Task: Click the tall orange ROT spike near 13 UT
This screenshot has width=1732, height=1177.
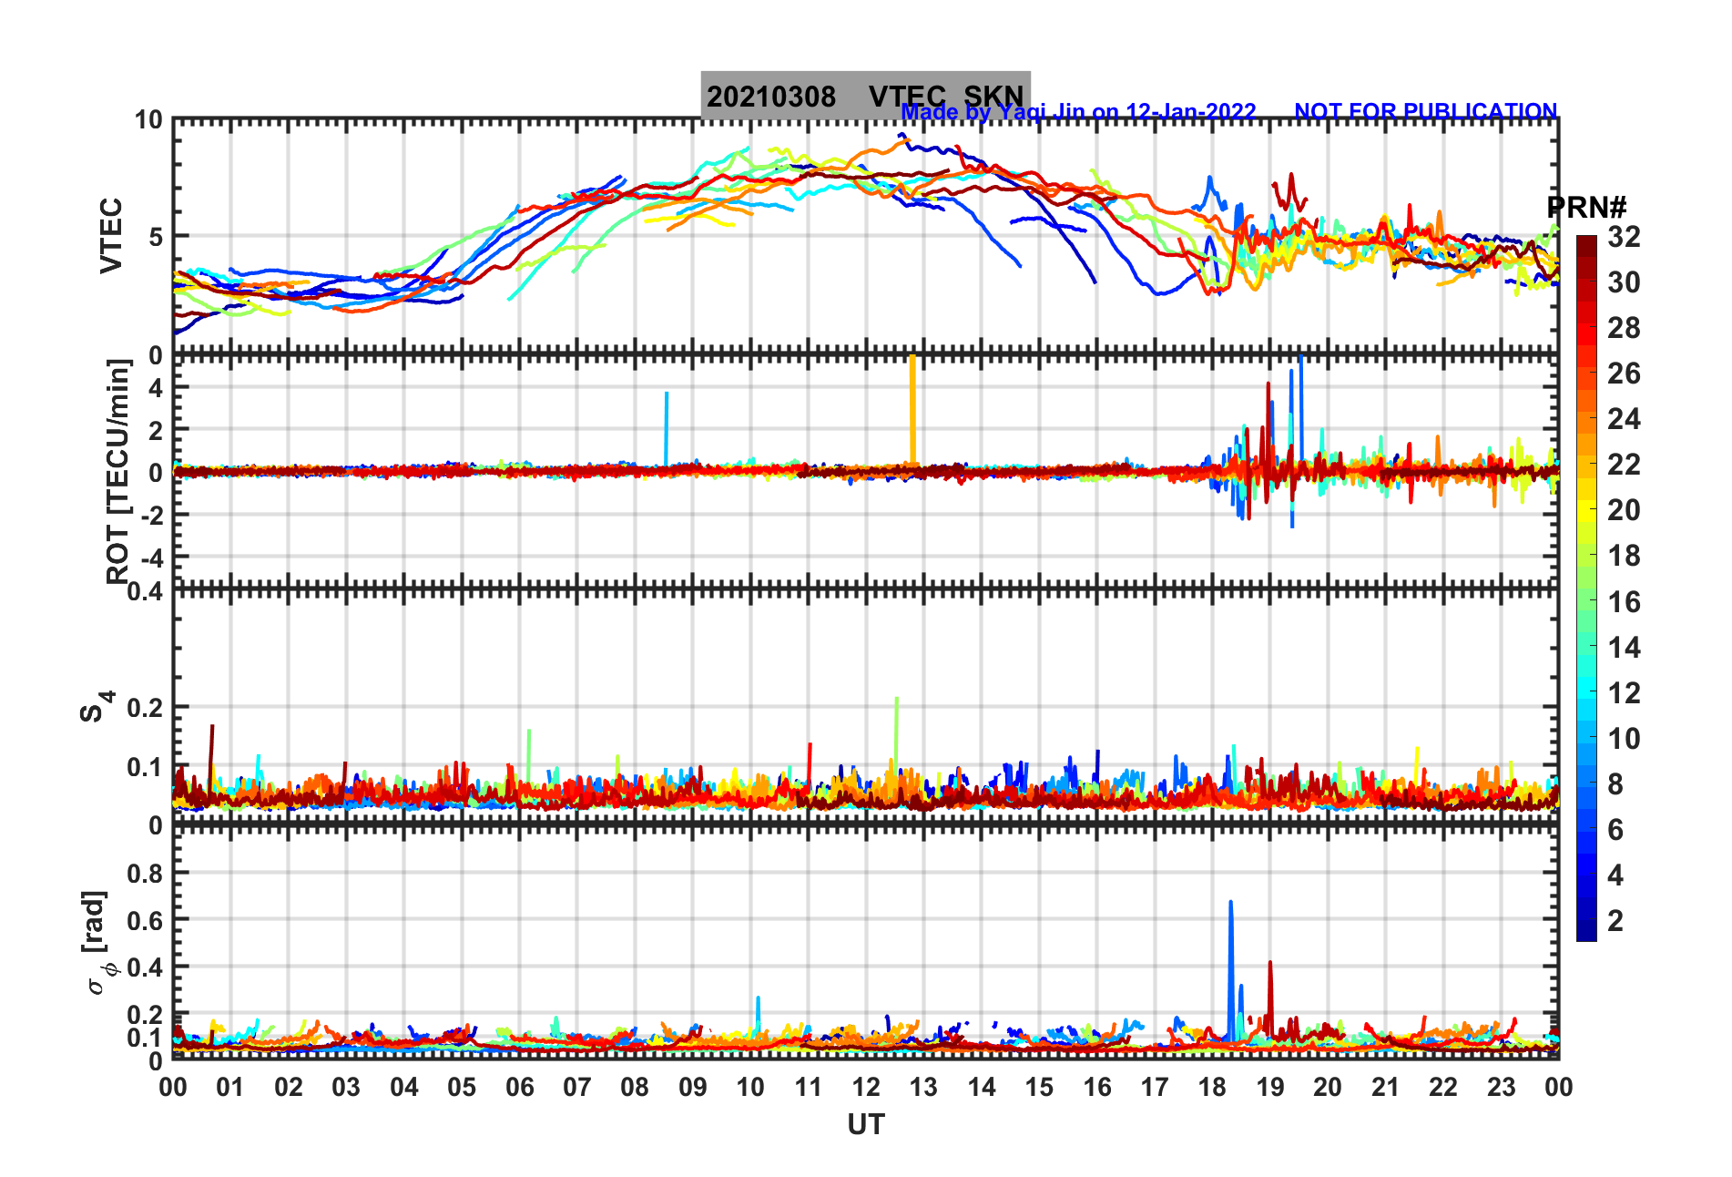Action: pos(912,410)
